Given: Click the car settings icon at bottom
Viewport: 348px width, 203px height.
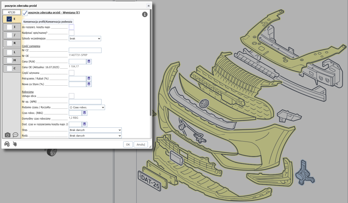Looking at the screenshot, I should [7, 144].
